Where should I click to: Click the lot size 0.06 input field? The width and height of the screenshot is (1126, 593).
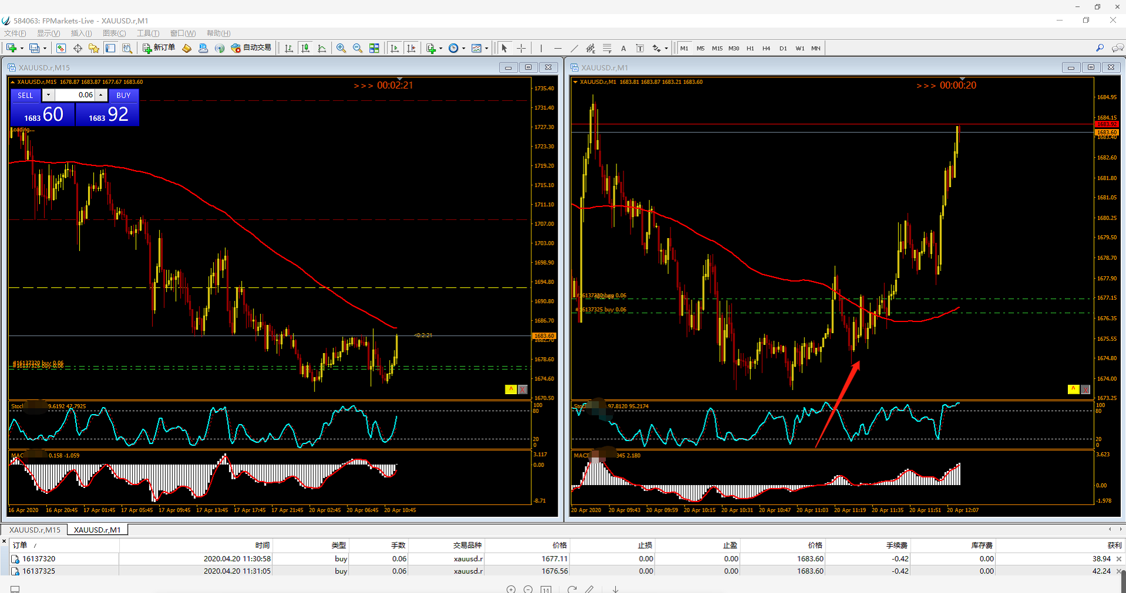75,95
